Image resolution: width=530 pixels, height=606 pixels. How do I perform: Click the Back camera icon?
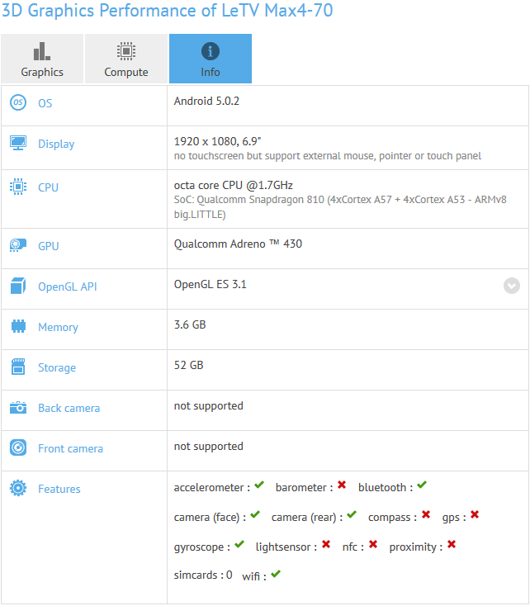(x=18, y=408)
